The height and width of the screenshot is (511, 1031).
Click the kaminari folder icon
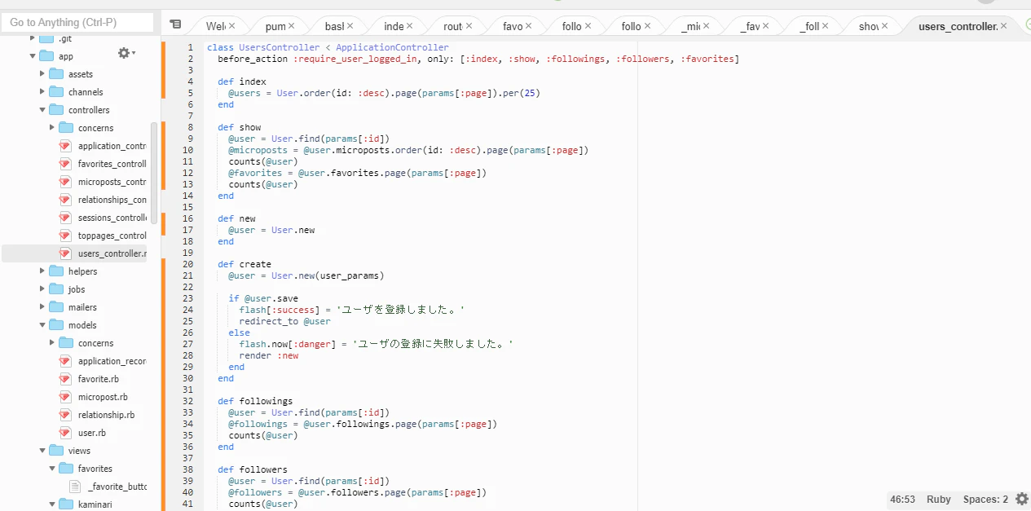click(65, 504)
